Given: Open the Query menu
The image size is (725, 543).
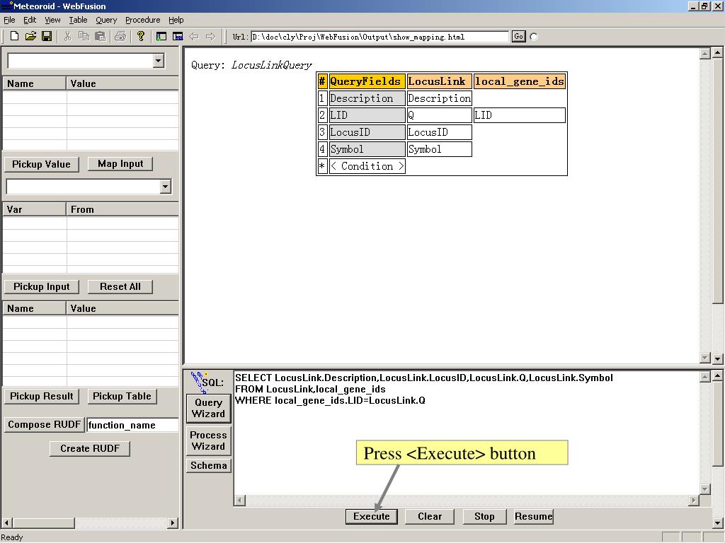Looking at the screenshot, I should (x=106, y=20).
